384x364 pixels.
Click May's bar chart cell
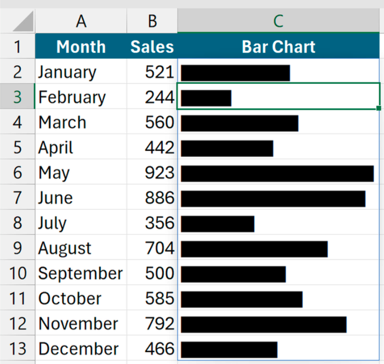click(278, 173)
